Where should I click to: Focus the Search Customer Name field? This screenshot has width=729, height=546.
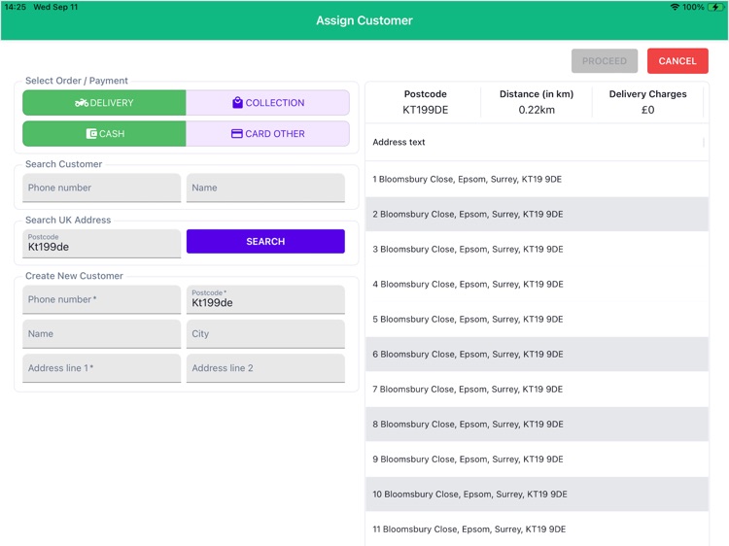pyautogui.click(x=265, y=188)
